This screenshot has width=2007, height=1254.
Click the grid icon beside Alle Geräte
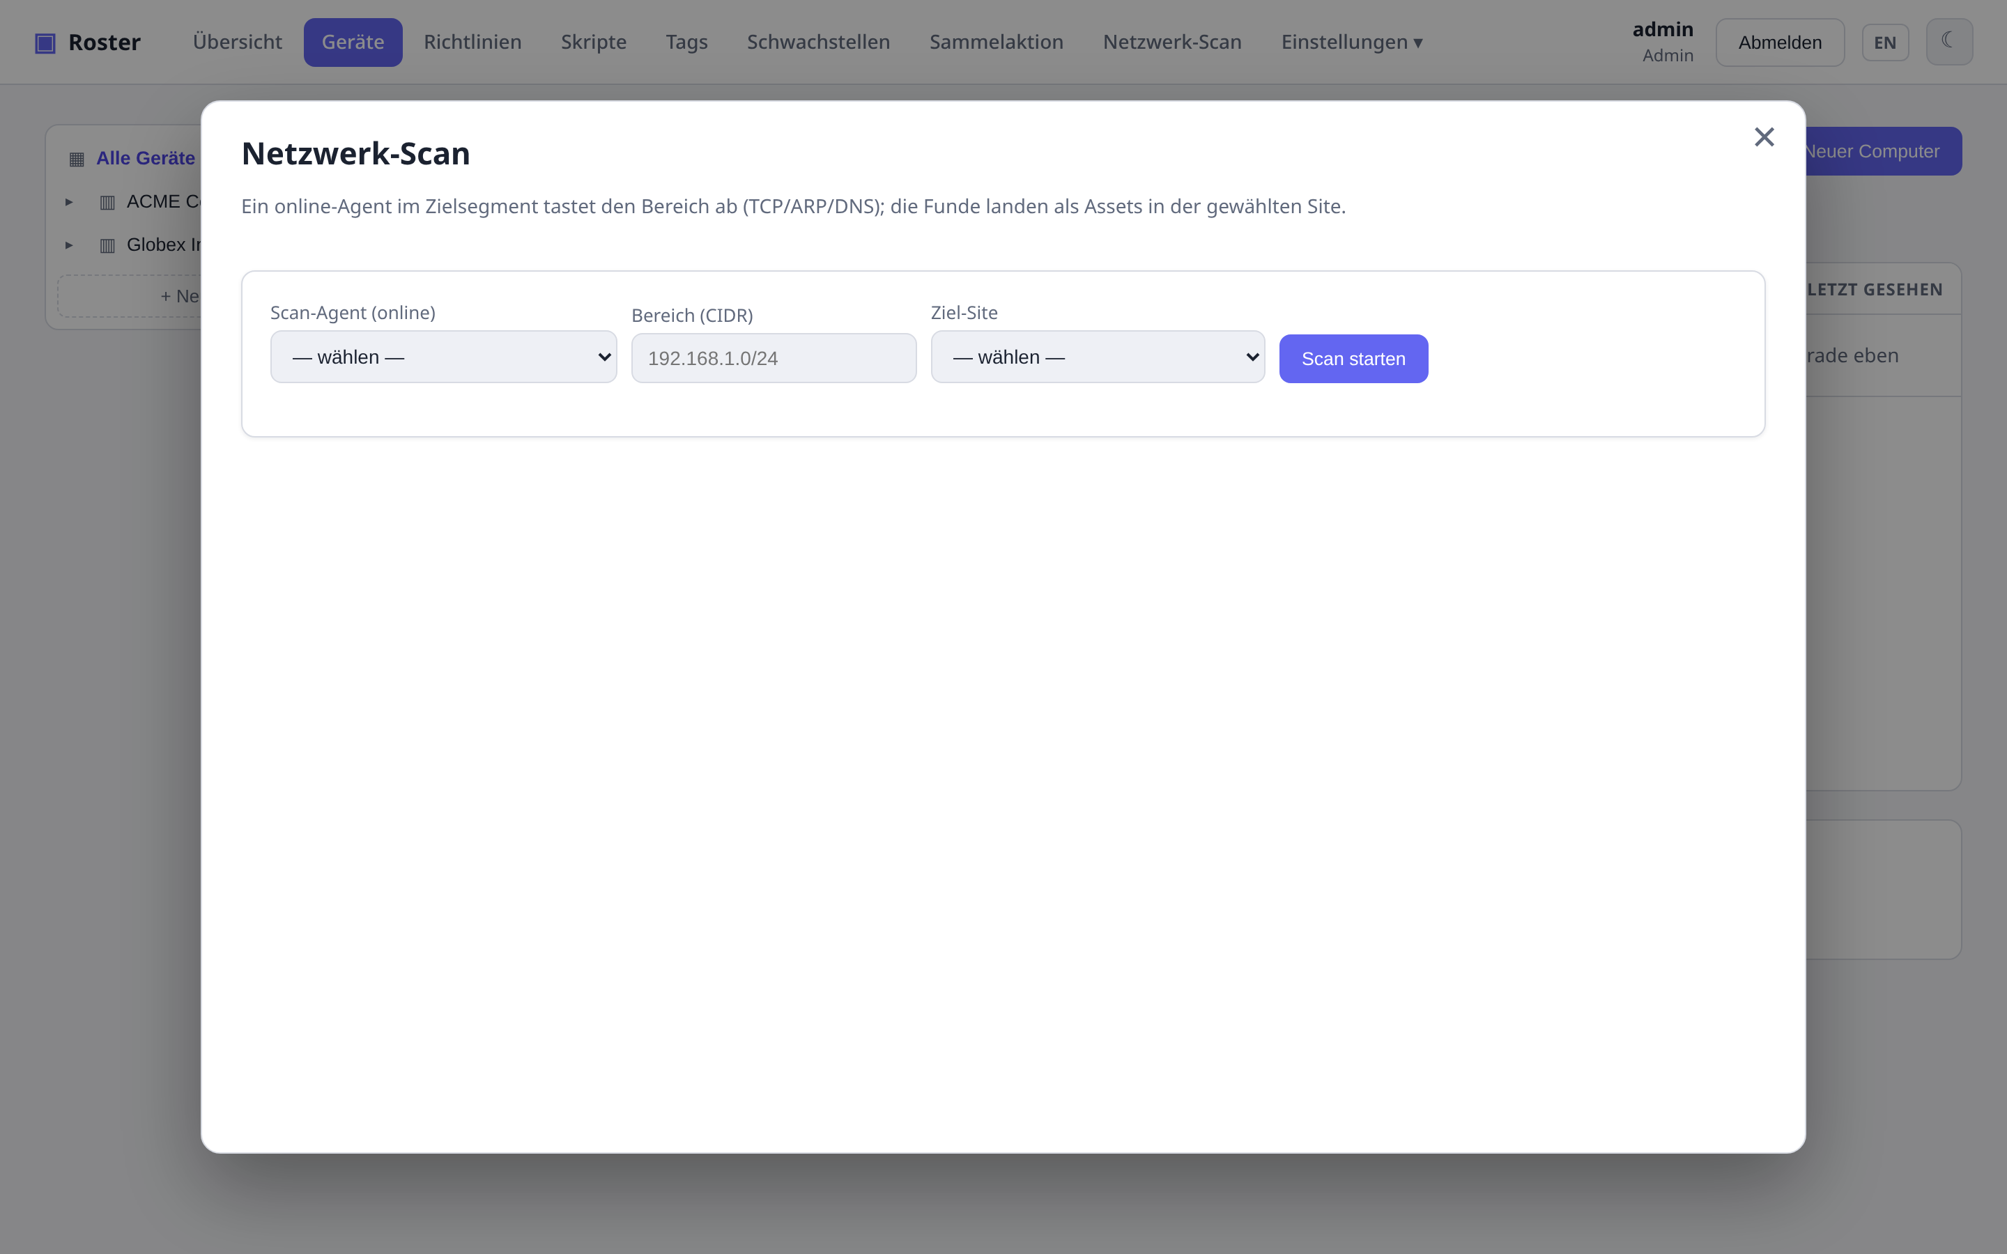[x=76, y=158]
